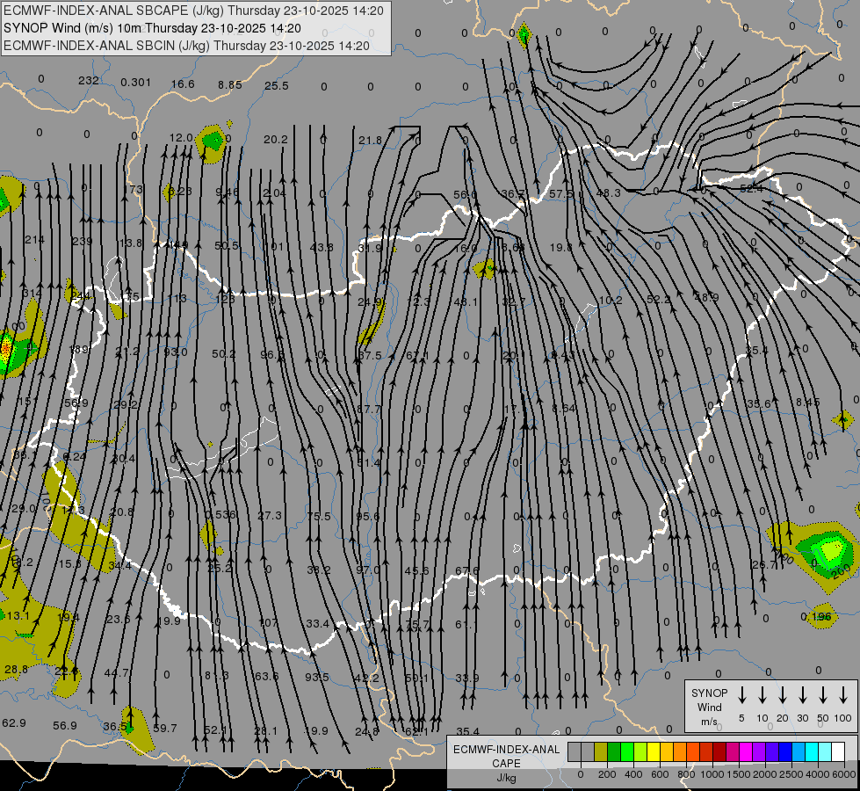Screen dimensions: 860x791
Task: Click the map value '75.5'
Action: point(319,516)
